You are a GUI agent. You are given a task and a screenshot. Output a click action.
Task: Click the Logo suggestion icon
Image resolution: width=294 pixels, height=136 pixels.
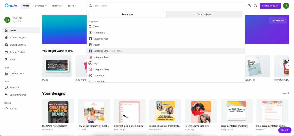tap(90, 63)
